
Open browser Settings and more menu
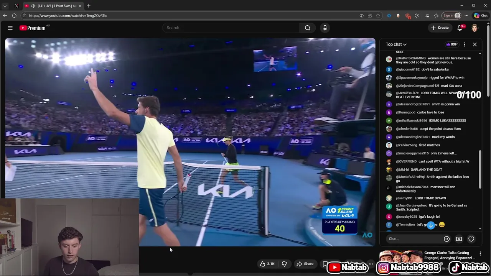466,16
